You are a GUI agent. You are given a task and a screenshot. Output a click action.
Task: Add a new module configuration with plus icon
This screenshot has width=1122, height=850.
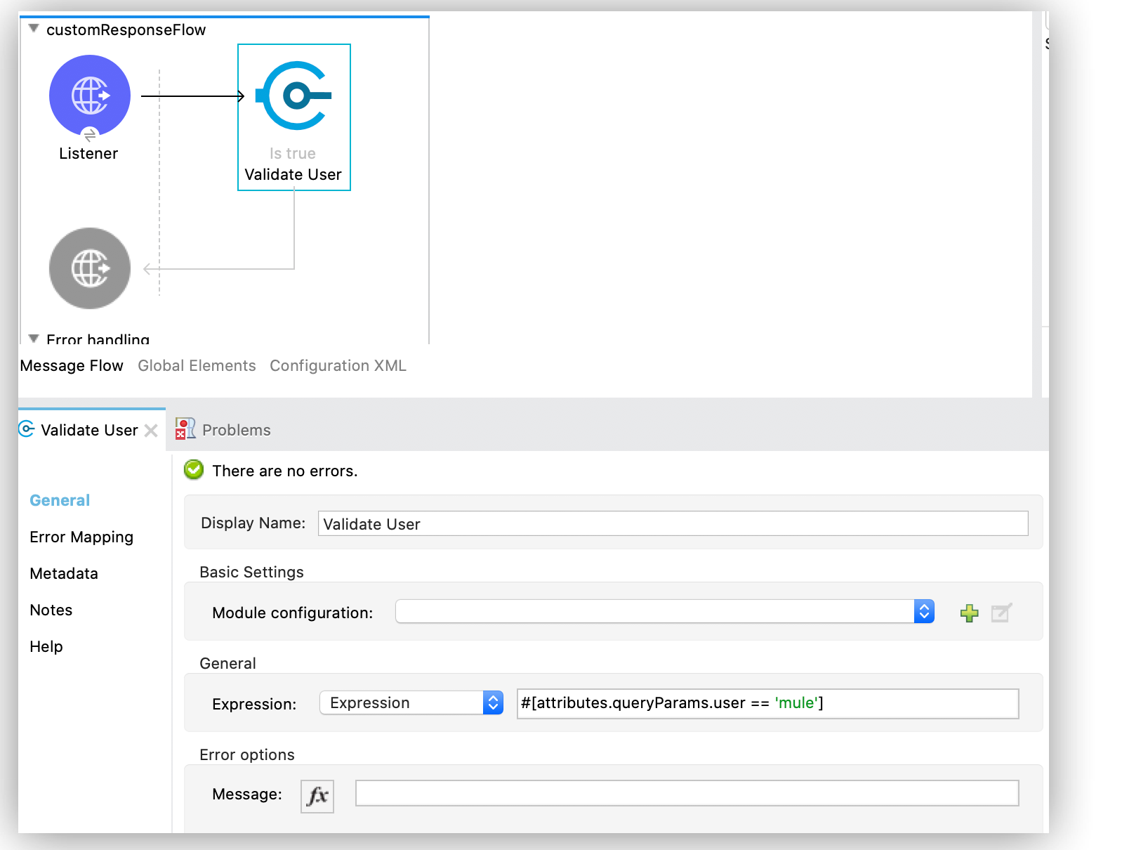969,613
